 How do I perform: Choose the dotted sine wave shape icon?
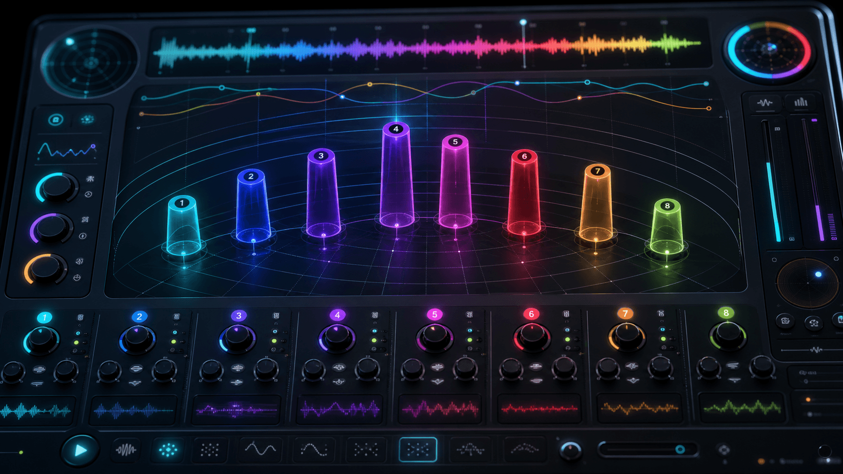[x=314, y=449]
